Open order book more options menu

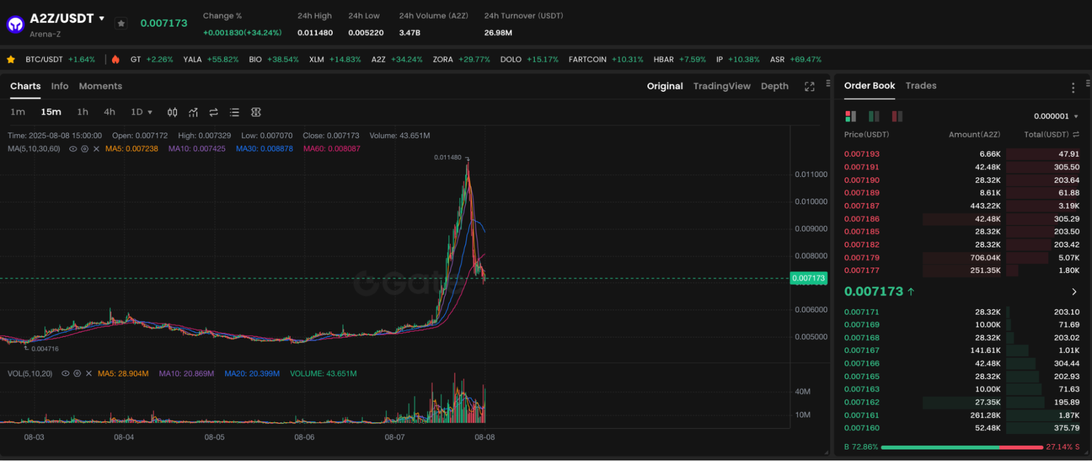point(1073,88)
